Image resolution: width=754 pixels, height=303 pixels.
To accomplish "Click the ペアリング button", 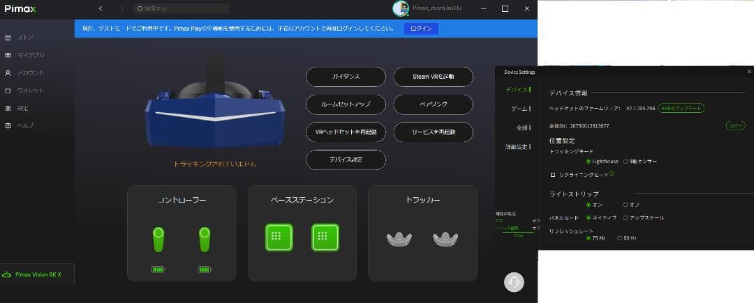I will click(434, 104).
